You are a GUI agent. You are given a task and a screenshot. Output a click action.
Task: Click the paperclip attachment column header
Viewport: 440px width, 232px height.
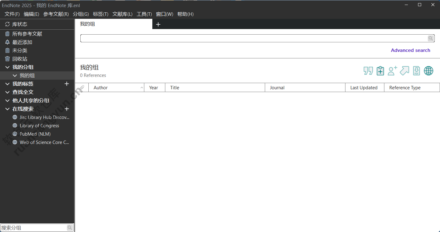(82, 88)
